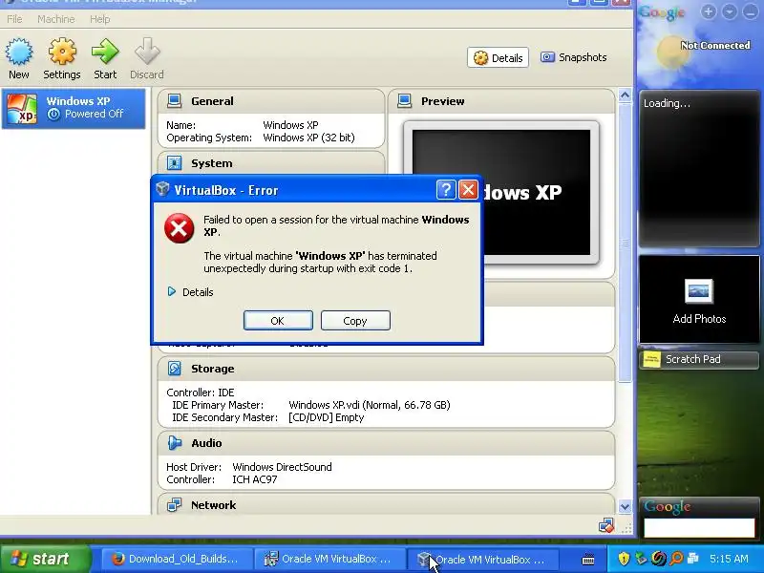Expand the Details triangle in error dialog
This screenshot has height=573, width=764.
[x=172, y=291]
